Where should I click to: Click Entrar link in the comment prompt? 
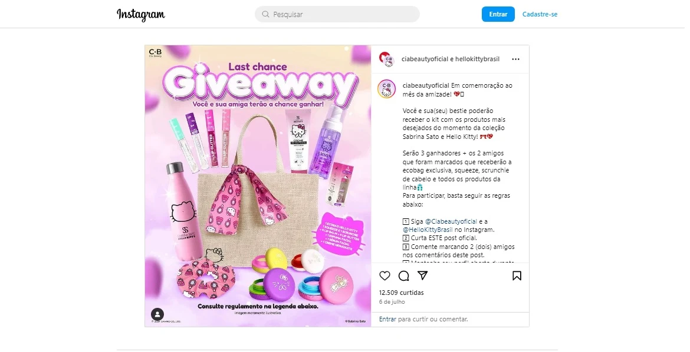pos(387,319)
